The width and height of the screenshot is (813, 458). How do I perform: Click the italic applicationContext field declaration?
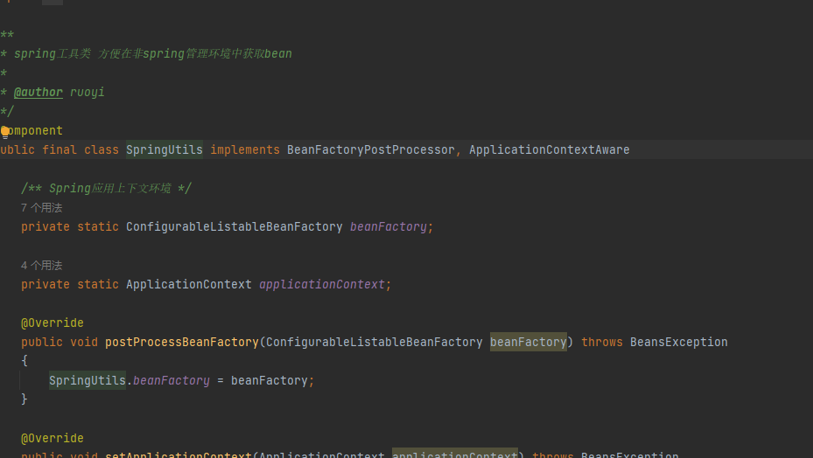pos(321,285)
